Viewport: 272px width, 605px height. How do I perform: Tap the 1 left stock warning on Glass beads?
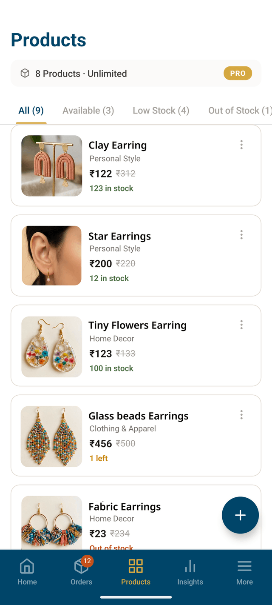(x=98, y=458)
